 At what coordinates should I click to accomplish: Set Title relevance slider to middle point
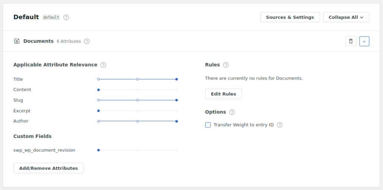138,79
